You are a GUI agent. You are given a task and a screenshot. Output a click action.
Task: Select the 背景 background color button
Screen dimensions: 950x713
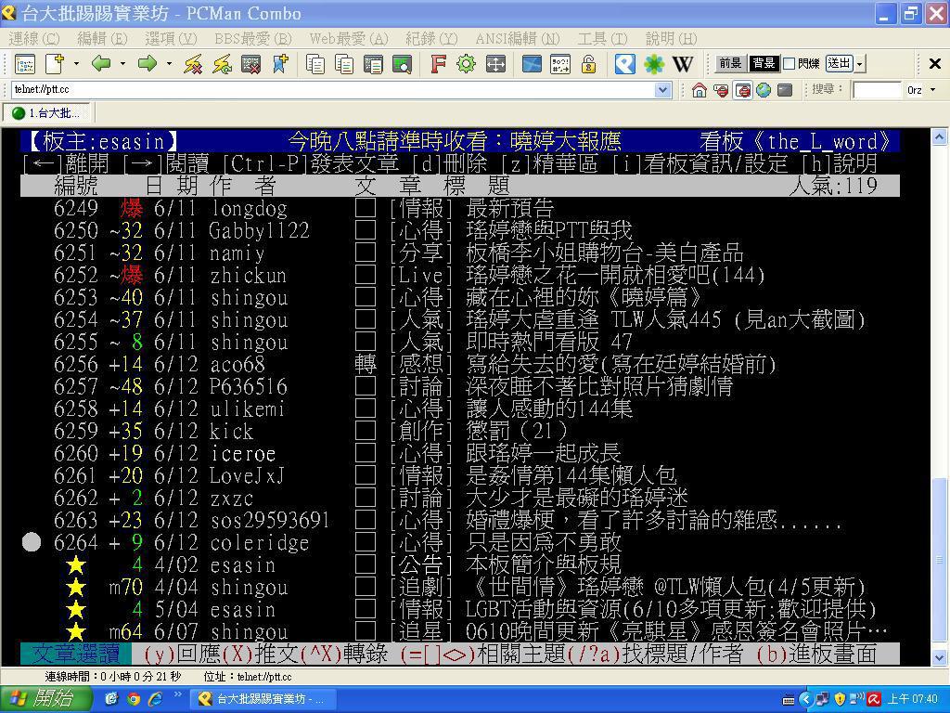coord(764,64)
